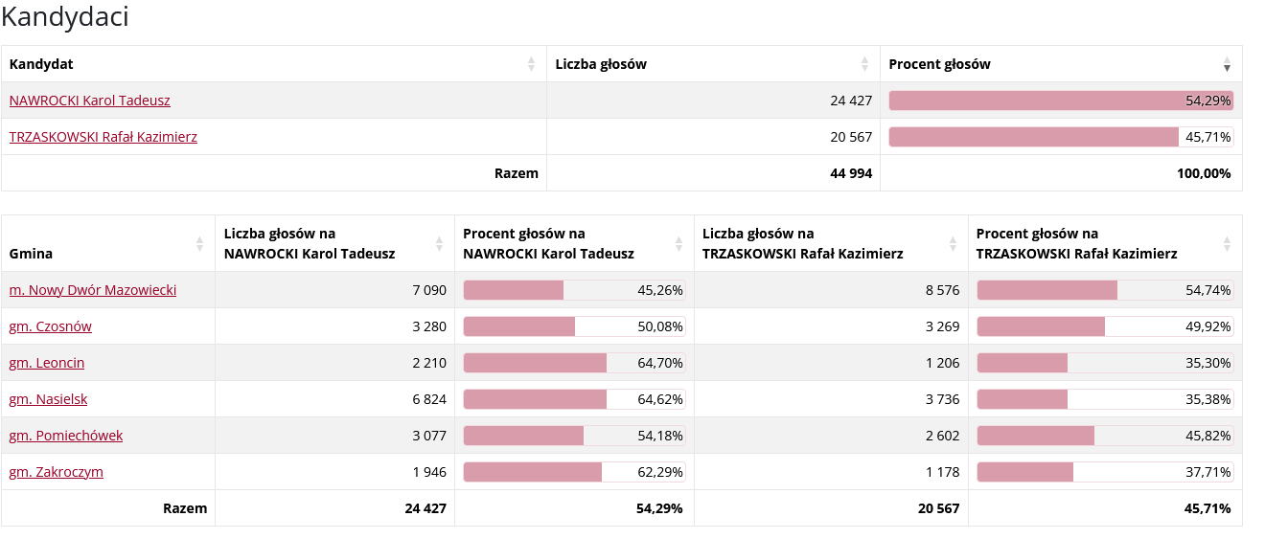Sort candidates table by Kandydat column icon
Image resolution: width=1265 pixels, height=539 pixels.
coord(531,64)
